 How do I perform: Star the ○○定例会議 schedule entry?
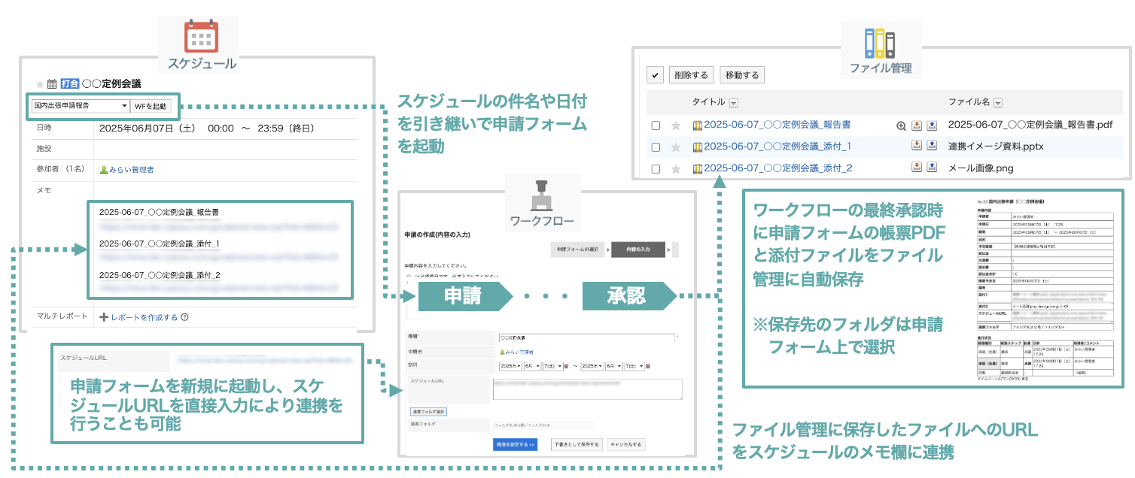click(x=40, y=84)
